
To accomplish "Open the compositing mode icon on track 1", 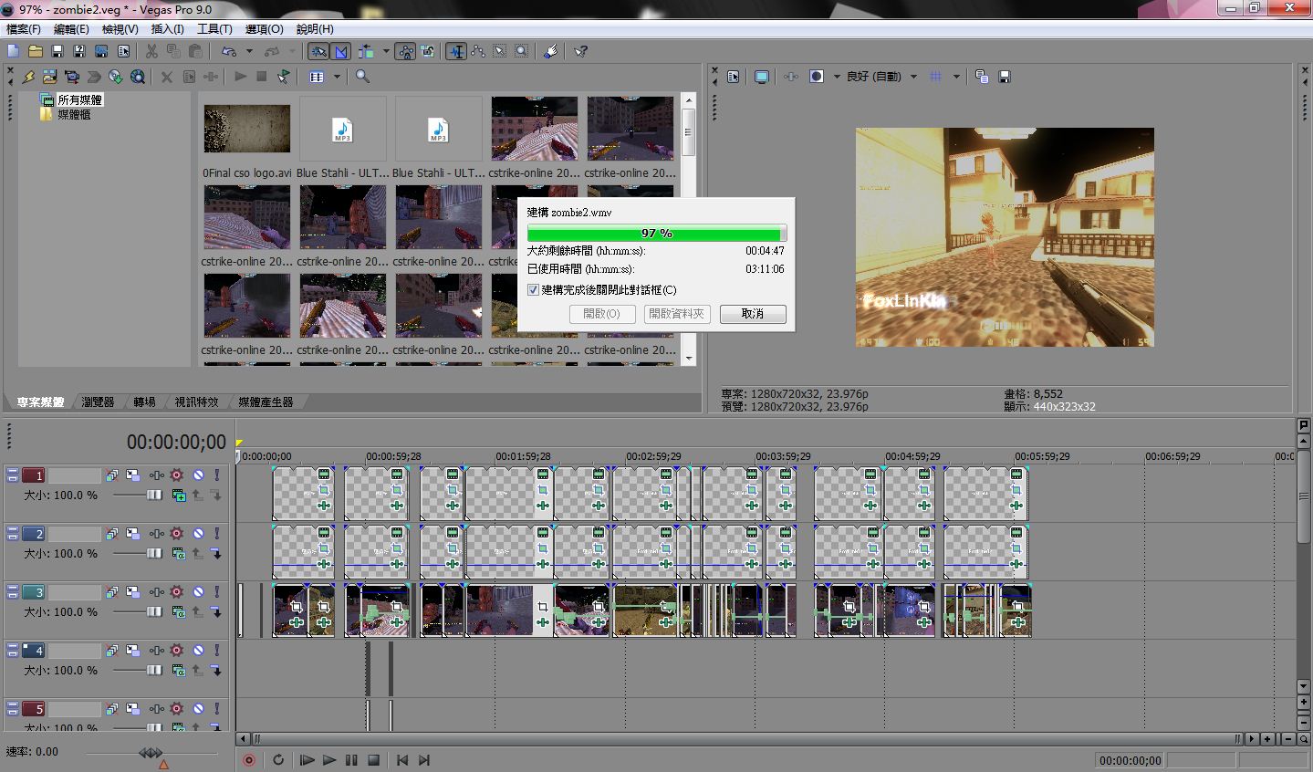I will 179,496.
